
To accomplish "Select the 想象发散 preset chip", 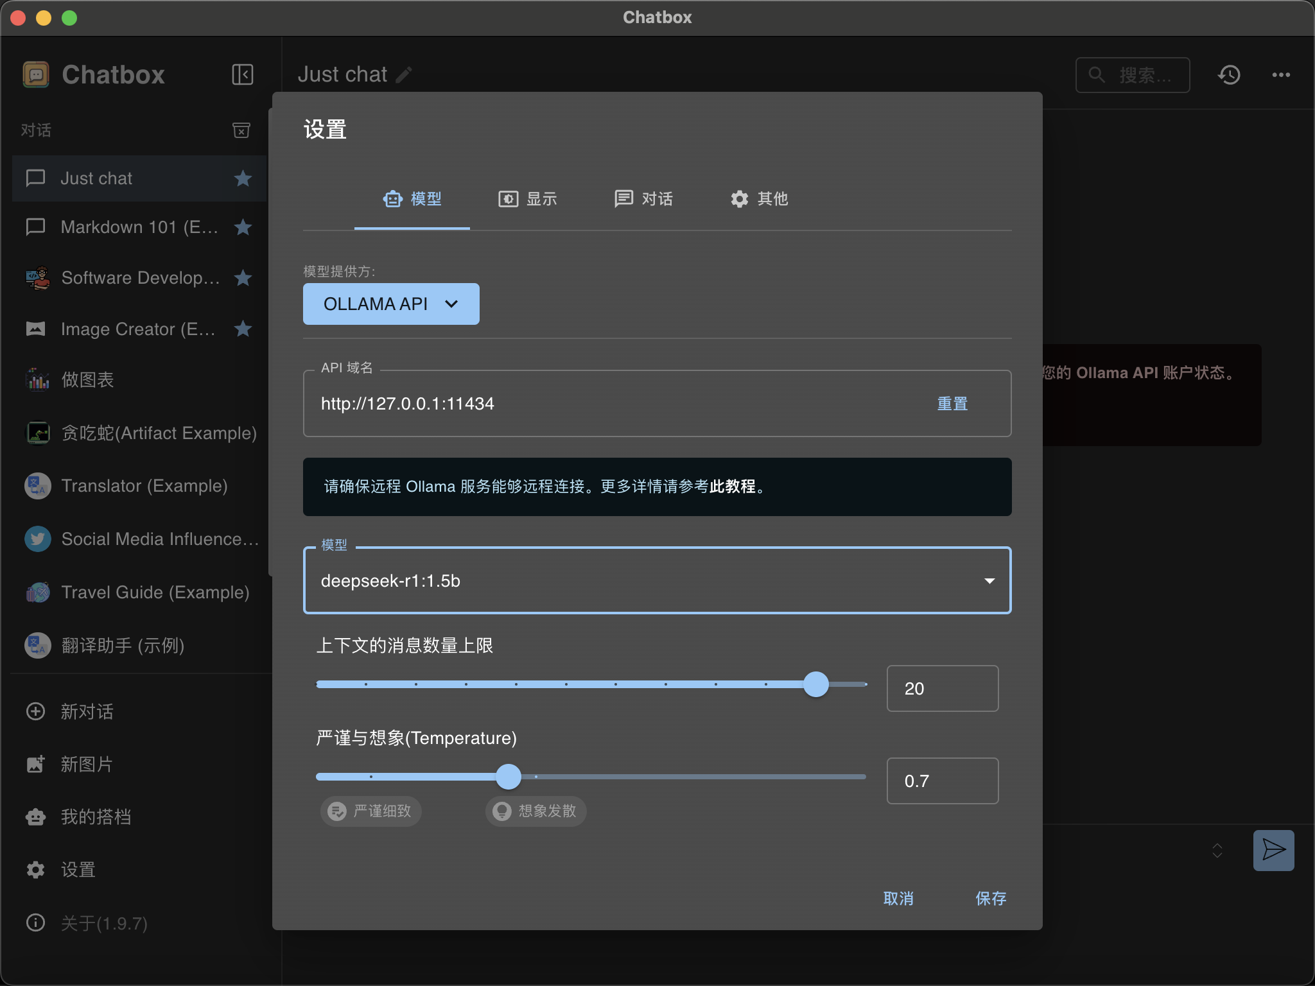I will pyautogui.click(x=536, y=811).
